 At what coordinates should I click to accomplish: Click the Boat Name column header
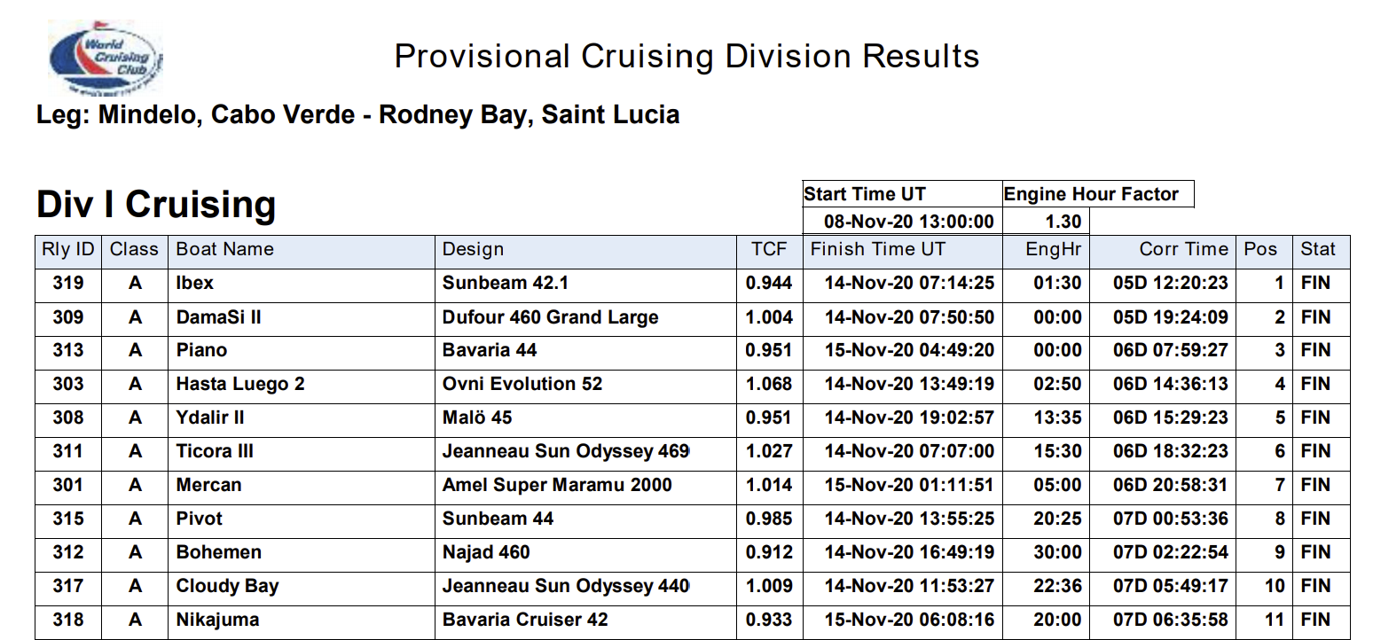coord(225,249)
